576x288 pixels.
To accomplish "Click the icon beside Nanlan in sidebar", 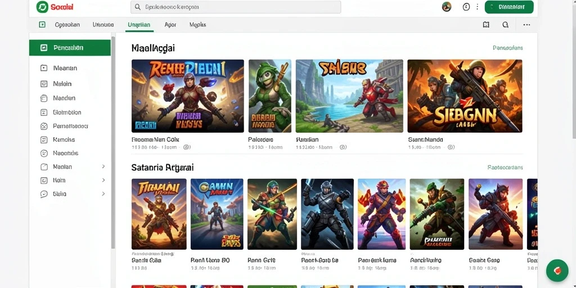I will (x=44, y=166).
